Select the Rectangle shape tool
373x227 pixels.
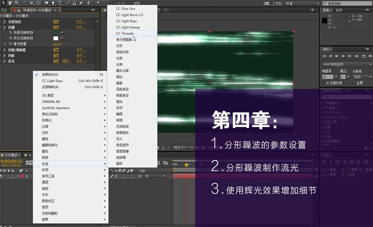coord(47,3)
